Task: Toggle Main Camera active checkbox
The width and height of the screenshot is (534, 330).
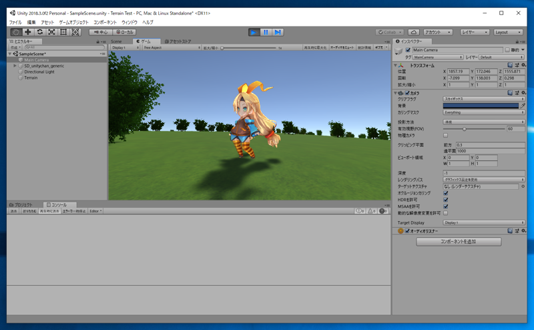Action: point(408,50)
